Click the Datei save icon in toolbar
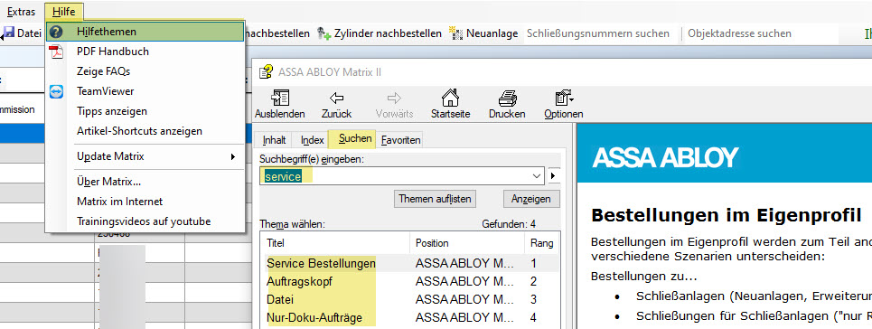The width and height of the screenshot is (872, 329). tap(9, 33)
